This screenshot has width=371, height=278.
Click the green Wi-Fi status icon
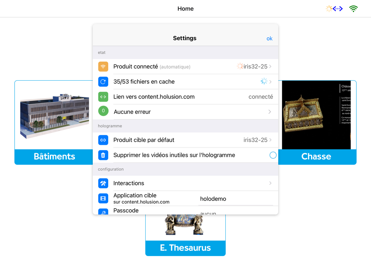click(x=353, y=8)
